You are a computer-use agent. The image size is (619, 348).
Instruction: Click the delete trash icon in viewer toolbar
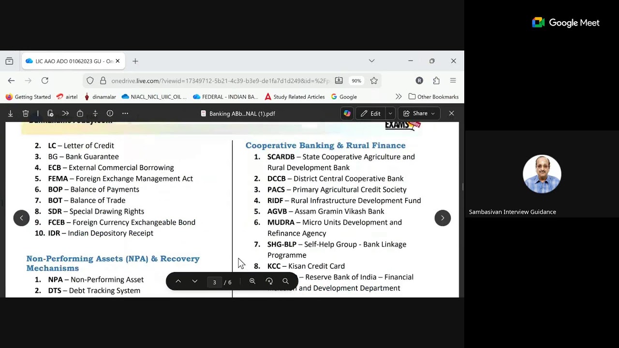click(26, 114)
